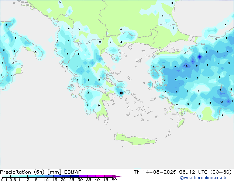
Task: Click the 30–35 mm purple legend swatch
Action: [83, 176]
